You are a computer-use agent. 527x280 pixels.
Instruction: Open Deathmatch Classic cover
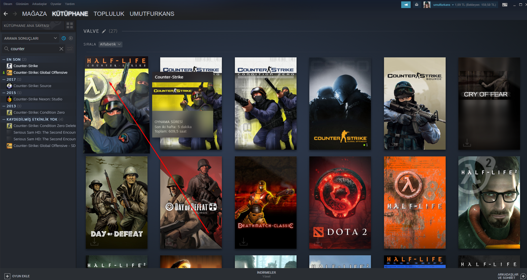[x=266, y=202]
